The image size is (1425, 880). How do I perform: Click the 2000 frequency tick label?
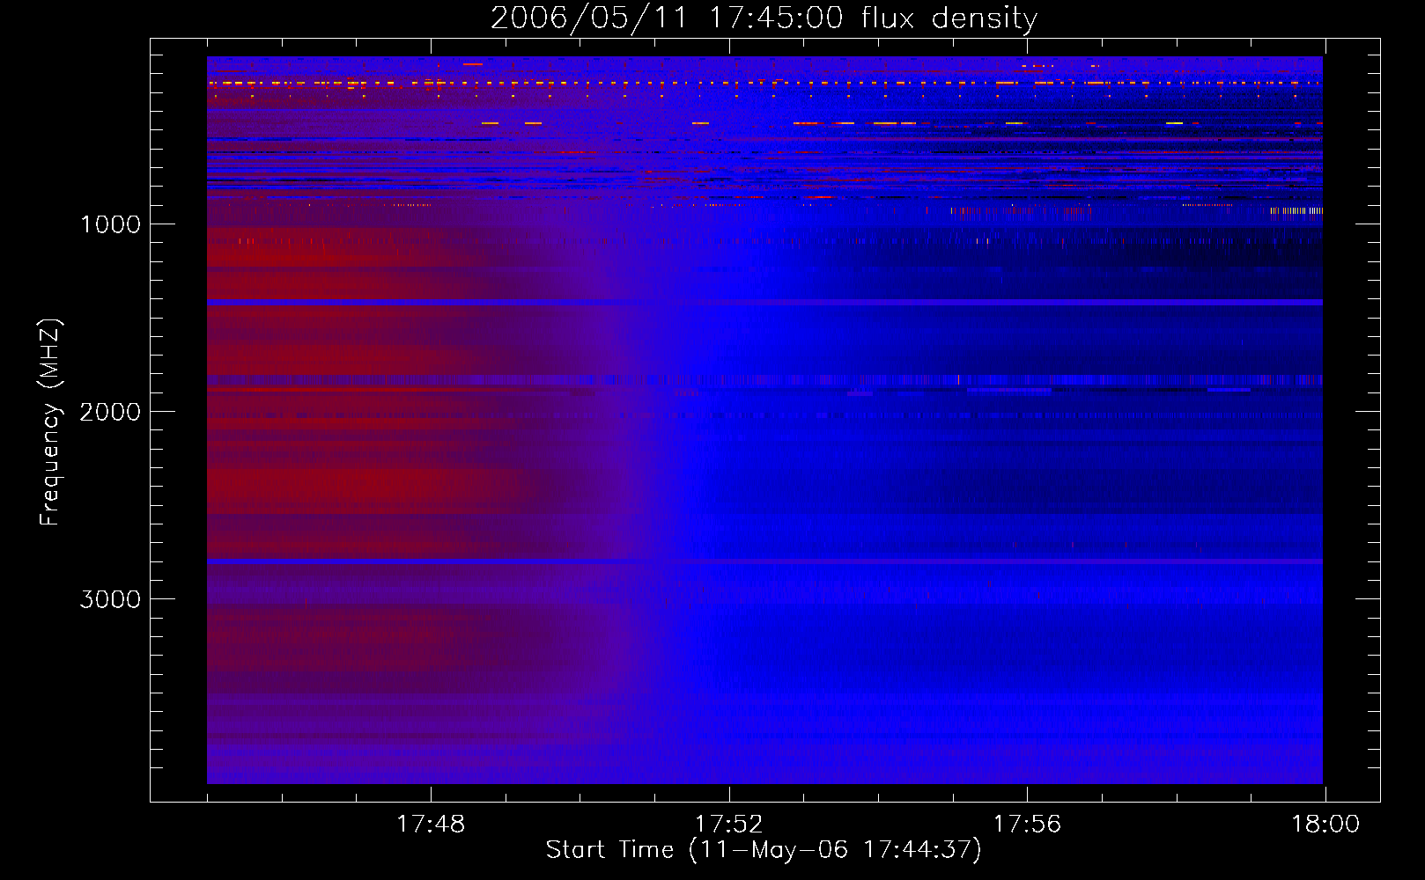[x=110, y=412]
